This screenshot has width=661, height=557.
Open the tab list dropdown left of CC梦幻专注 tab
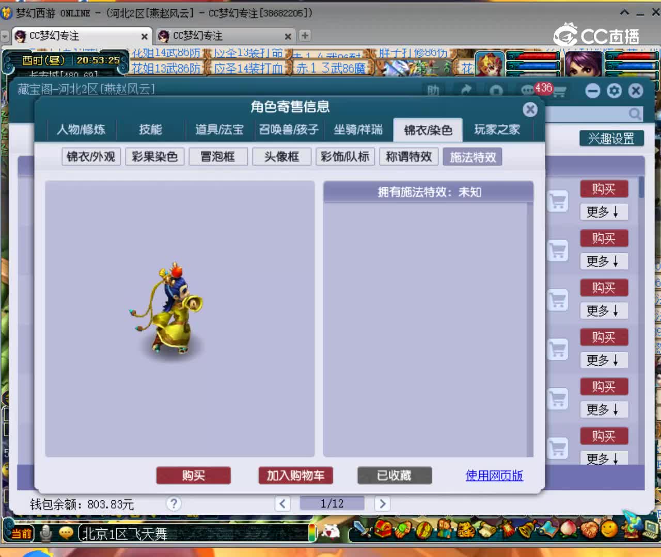5,37
